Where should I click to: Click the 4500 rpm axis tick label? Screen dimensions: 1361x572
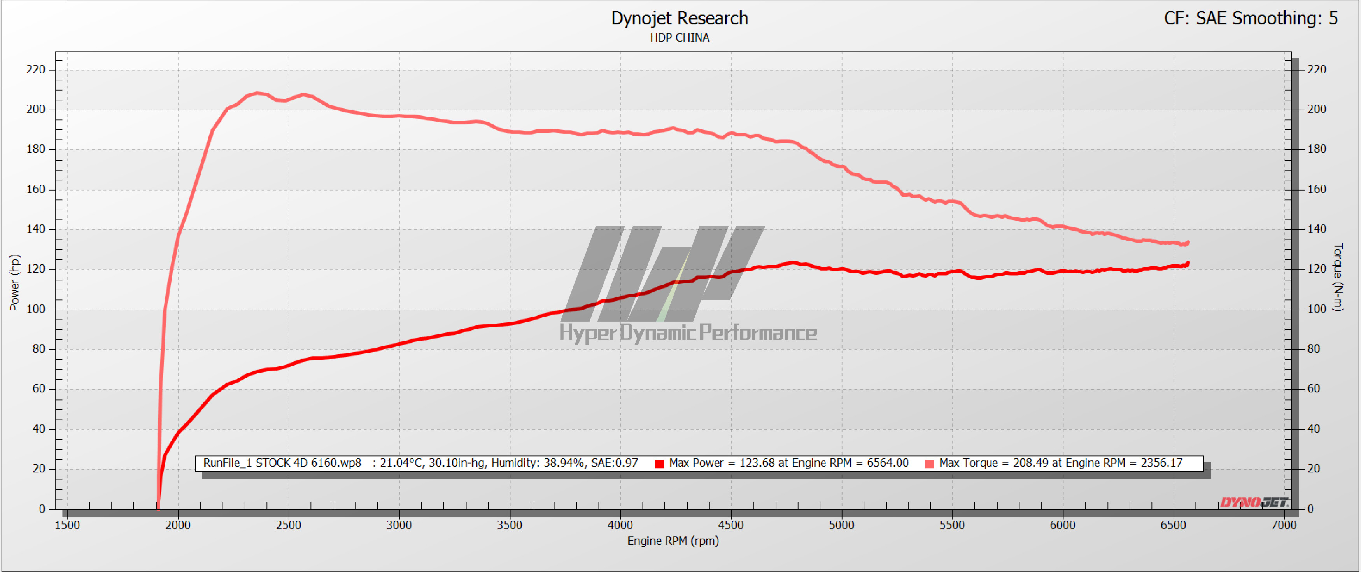(731, 525)
